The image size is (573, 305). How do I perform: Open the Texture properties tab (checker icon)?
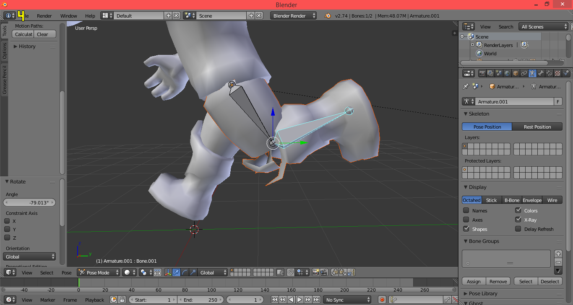click(x=557, y=73)
